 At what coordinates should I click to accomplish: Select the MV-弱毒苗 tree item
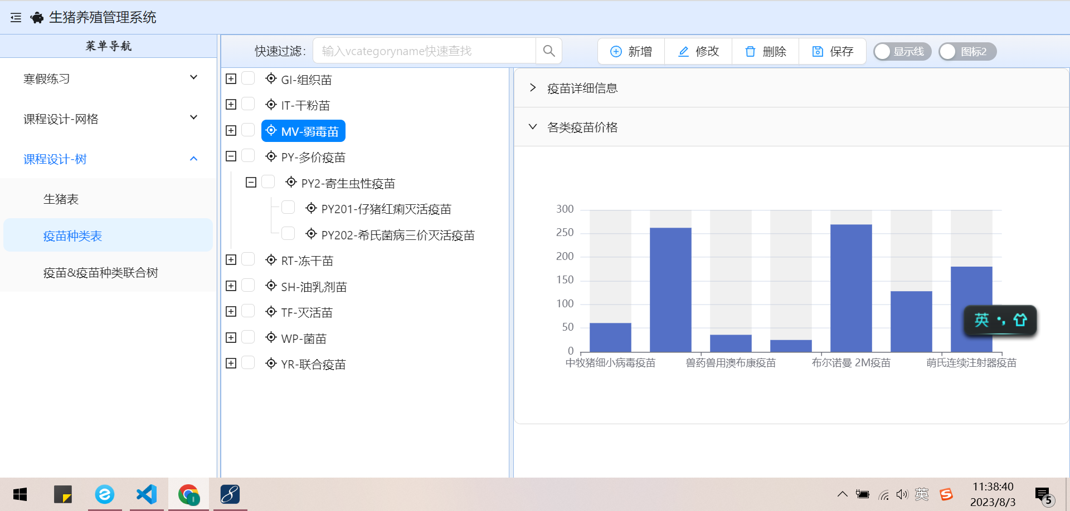coord(304,131)
